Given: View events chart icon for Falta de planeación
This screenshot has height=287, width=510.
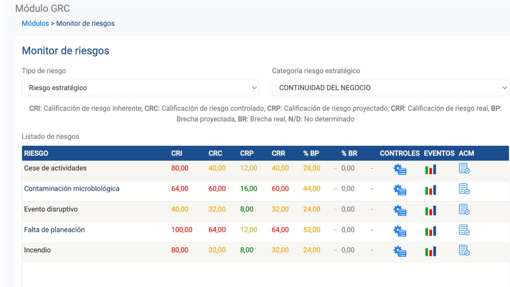Looking at the screenshot, I should pyautogui.click(x=431, y=231).
